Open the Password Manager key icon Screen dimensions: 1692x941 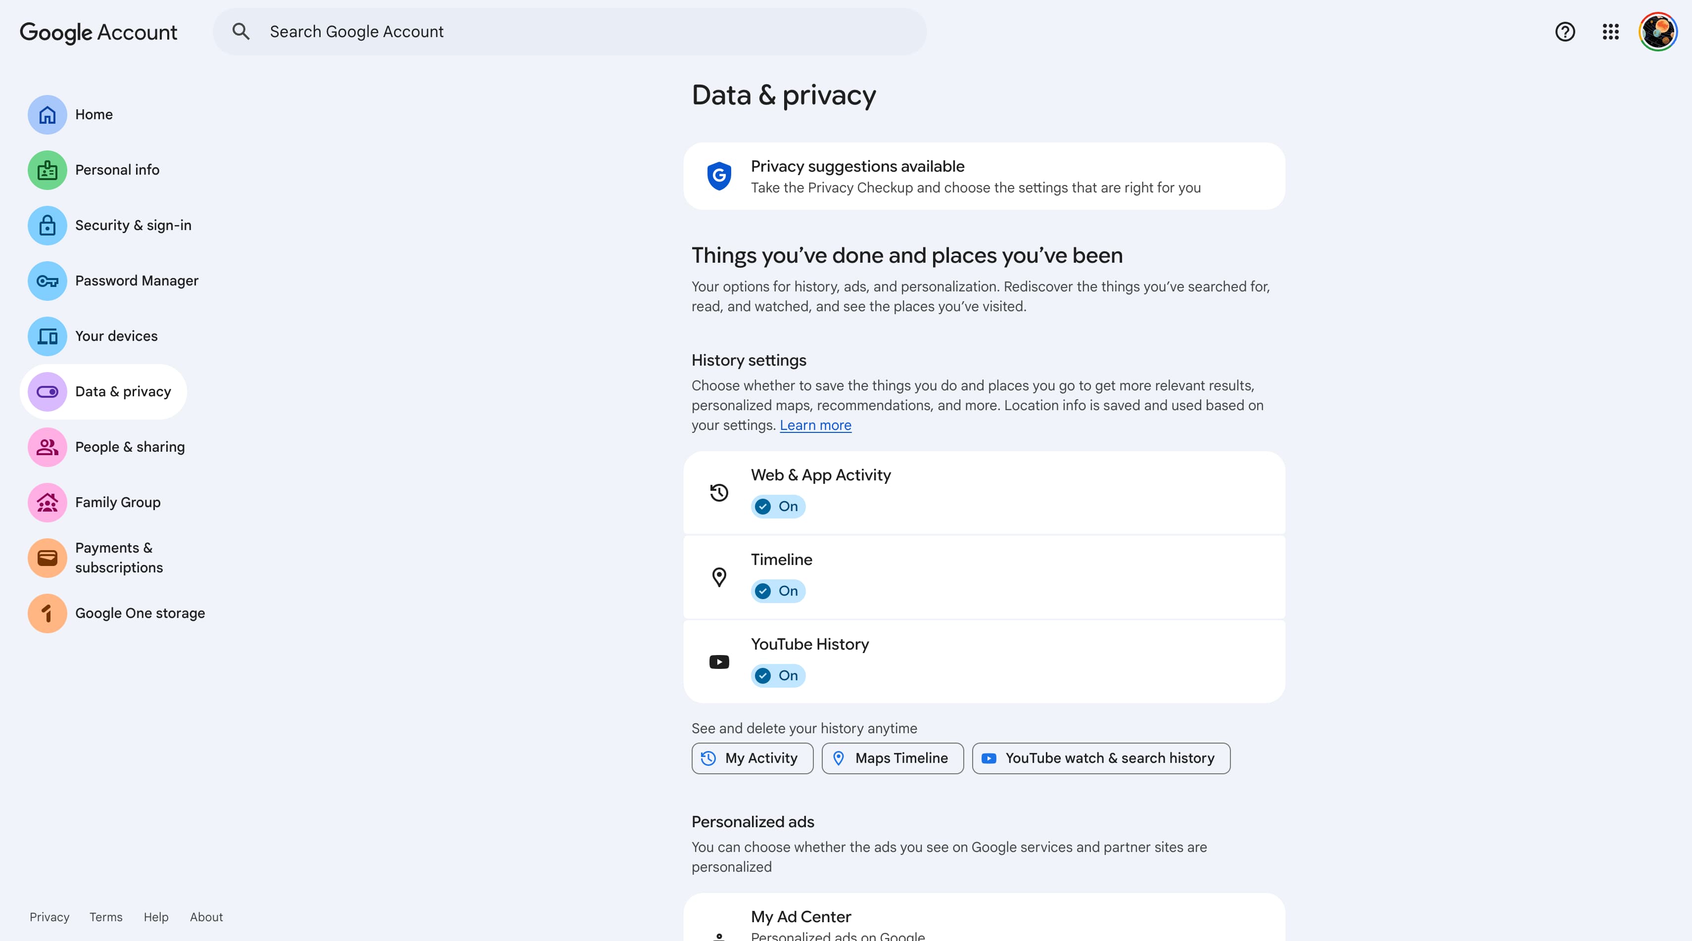click(x=47, y=281)
